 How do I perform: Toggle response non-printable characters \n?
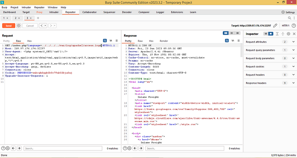click(x=233, y=41)
